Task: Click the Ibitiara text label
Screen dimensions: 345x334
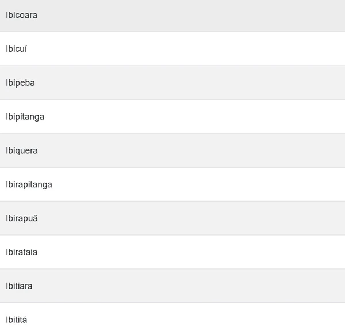Action: [20, 286]
